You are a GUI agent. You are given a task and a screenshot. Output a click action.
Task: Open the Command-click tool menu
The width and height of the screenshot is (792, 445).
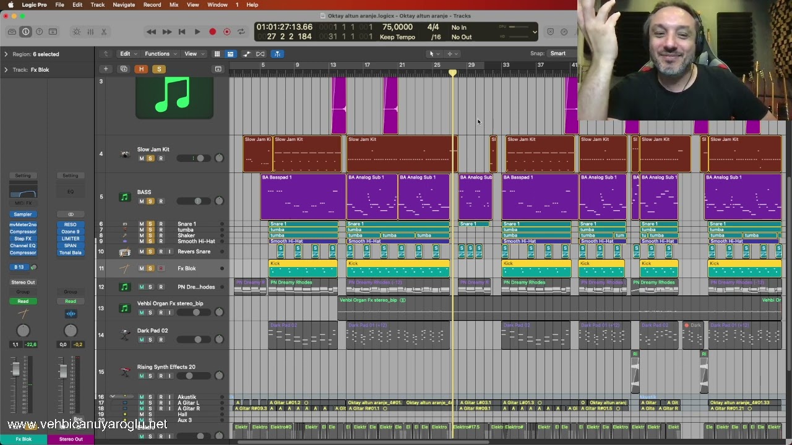coord(454,54)
